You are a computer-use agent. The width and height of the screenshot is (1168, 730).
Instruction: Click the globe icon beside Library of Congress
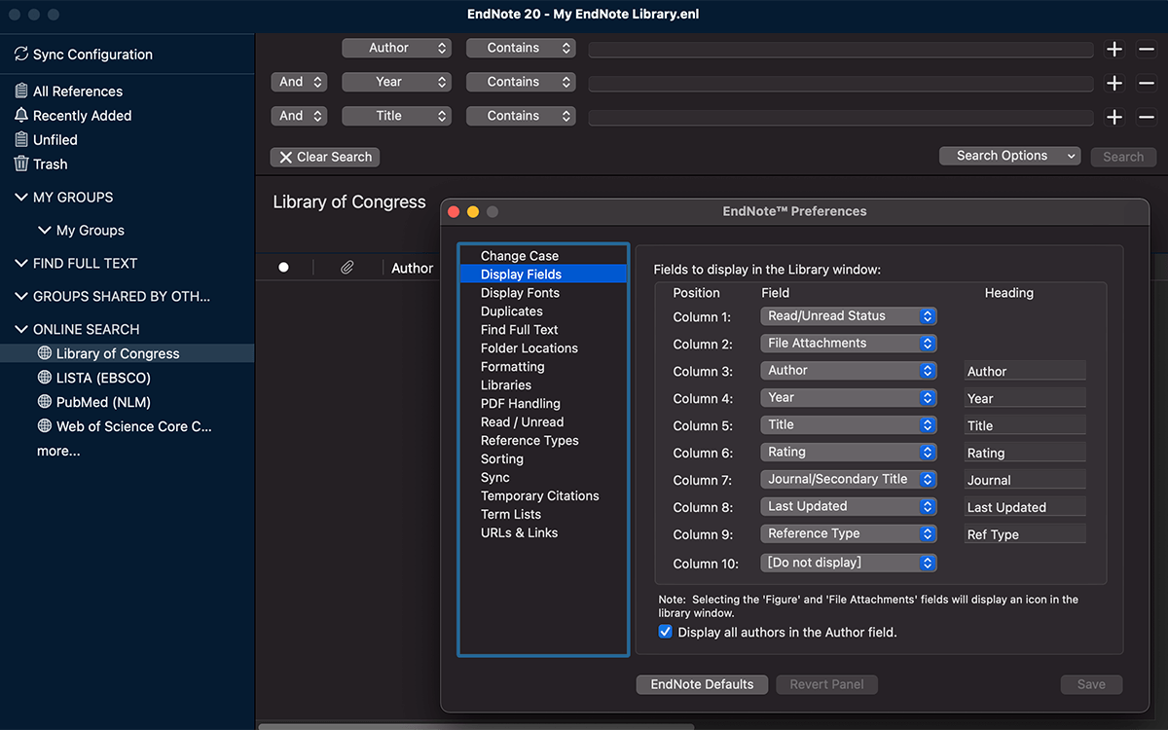(44, 353)
